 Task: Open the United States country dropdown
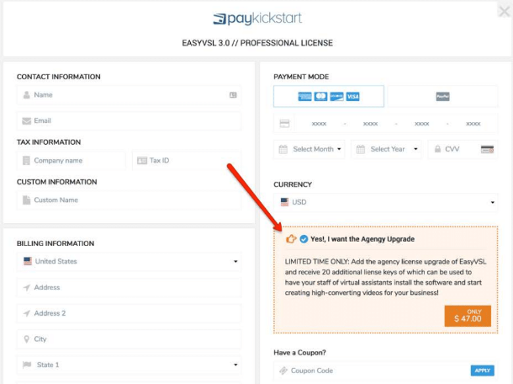pos(129,261)
